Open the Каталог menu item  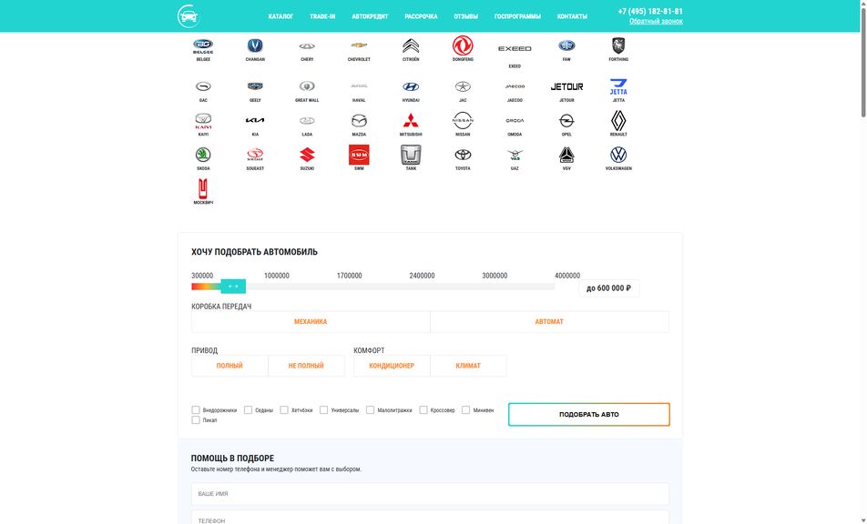[x=280, y=16]
